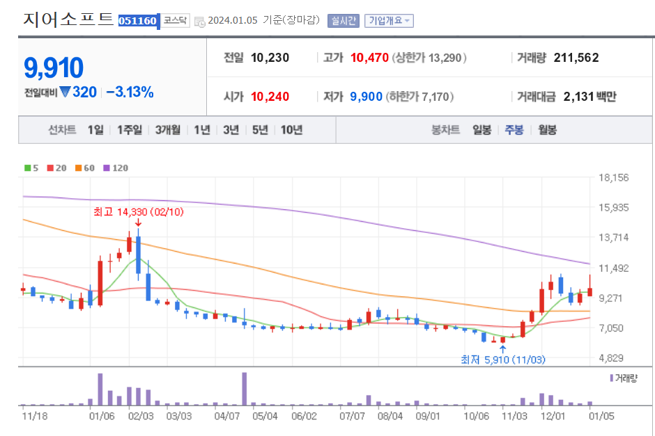Click the green 5-day moving average swatch
Viewport: 655px width, 436px height.
(28, 168)
